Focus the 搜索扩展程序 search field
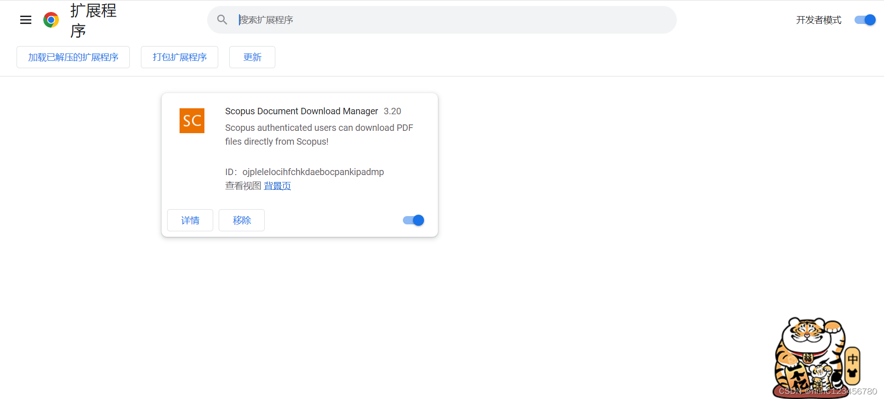 (442, 20)
